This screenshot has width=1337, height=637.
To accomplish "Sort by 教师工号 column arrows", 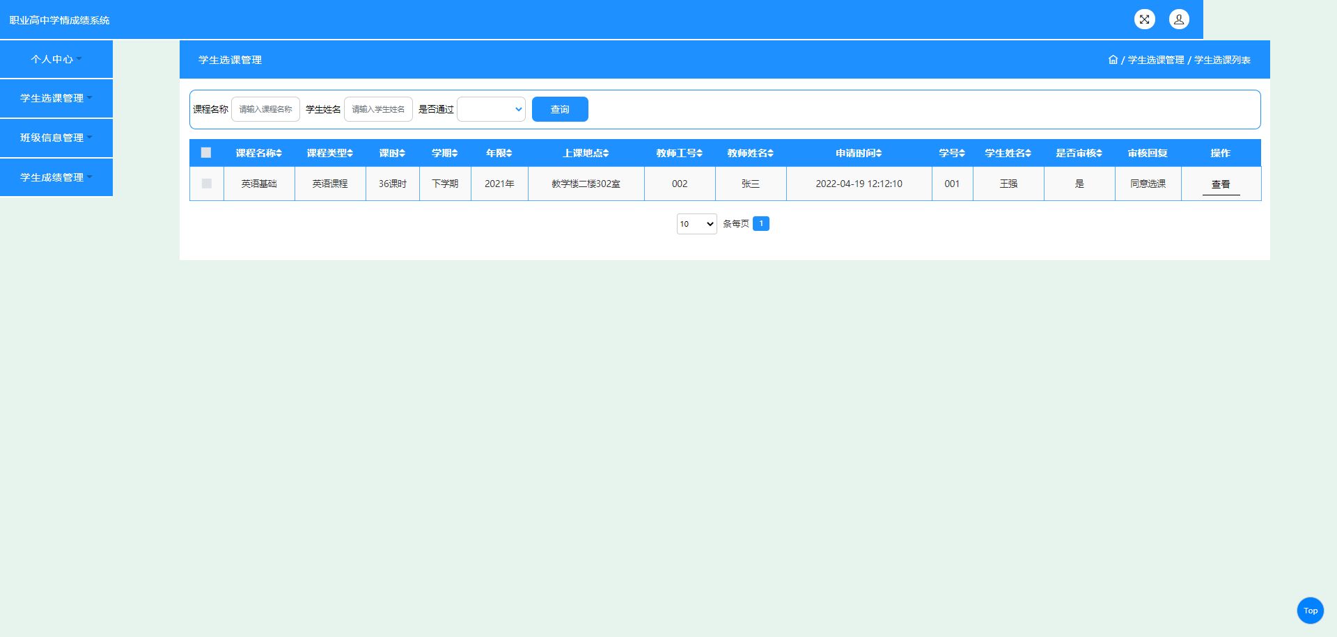I will (700, 153).
